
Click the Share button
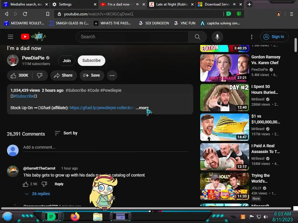pos(63,75)
